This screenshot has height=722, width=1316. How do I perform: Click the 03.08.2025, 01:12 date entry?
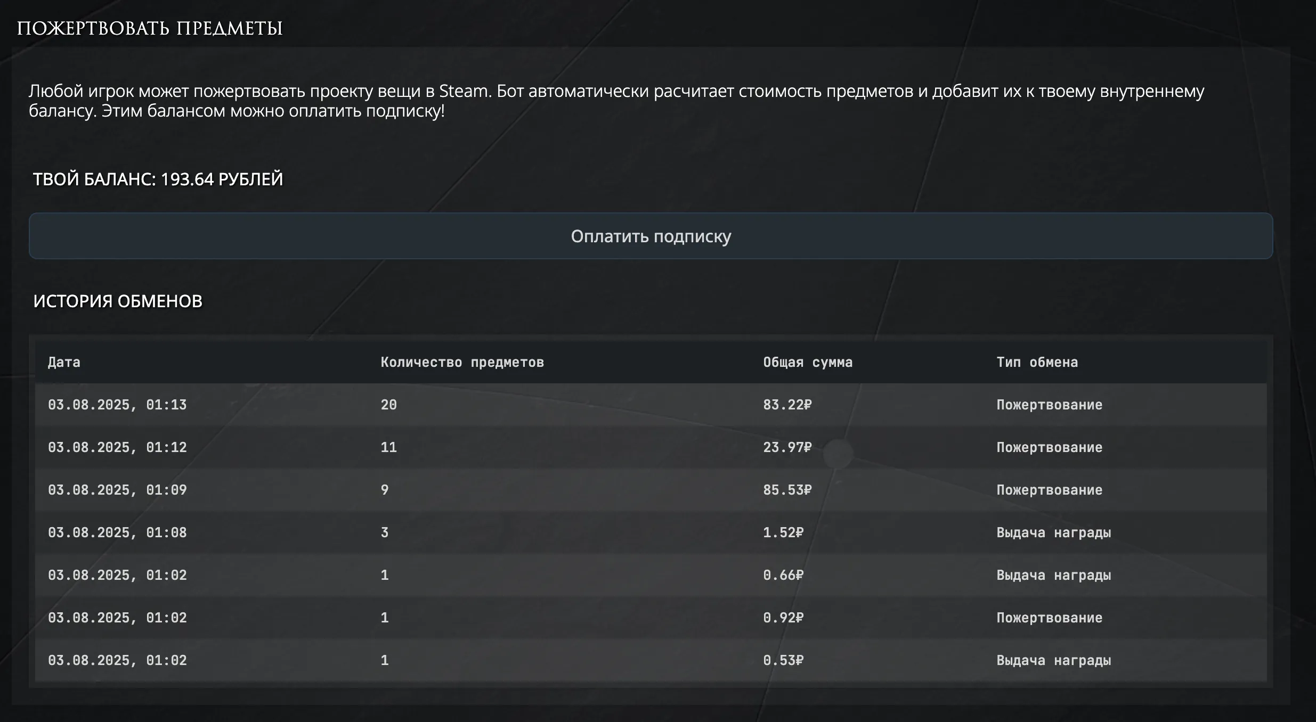pyautogui.click(x=117, y=448)
